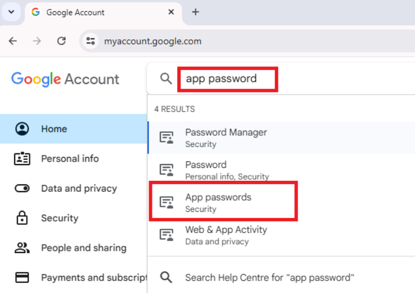Go forward to the next page
The image size is (415, 293).
point(37,41)
